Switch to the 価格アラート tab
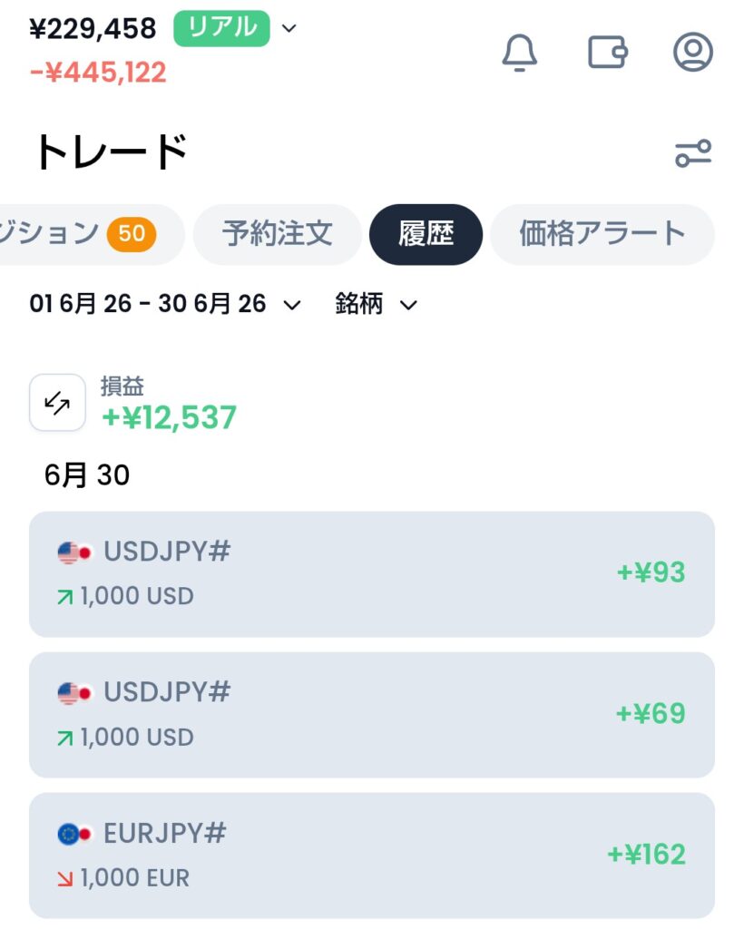The height and width of the screenshot is (929, 744). tap(602, 234)
